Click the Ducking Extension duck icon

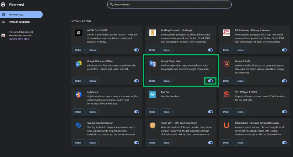coord(152,33)
